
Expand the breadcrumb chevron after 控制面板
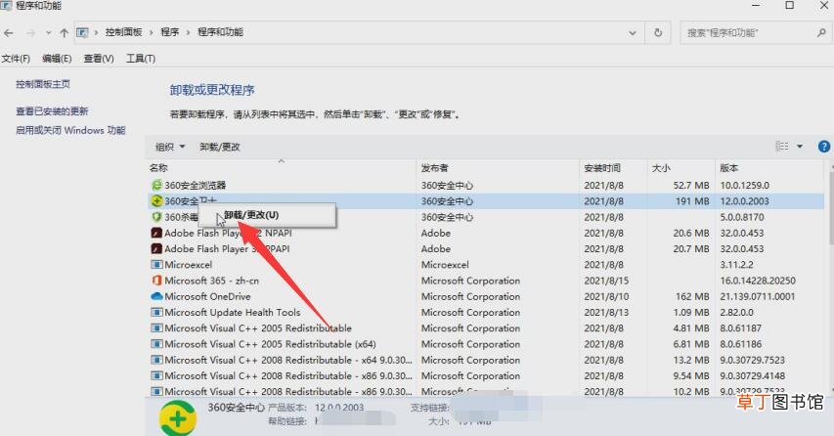[x=151, y=33]
